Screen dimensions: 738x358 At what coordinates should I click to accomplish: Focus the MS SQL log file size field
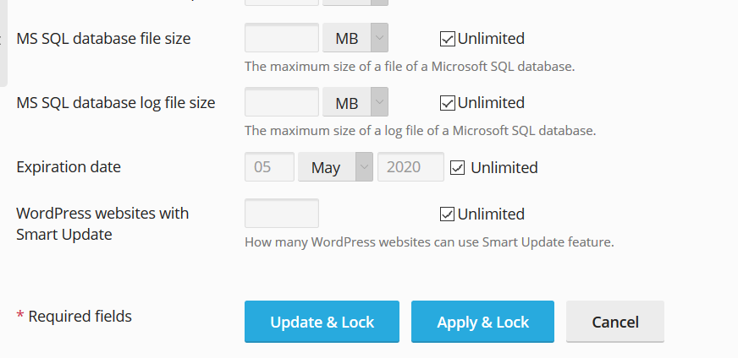point(282,101)
